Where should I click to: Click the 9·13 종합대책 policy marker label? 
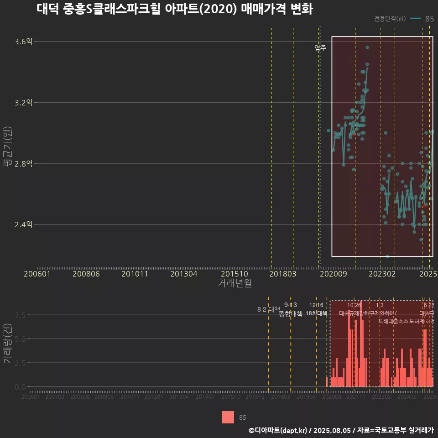[291, 309]
